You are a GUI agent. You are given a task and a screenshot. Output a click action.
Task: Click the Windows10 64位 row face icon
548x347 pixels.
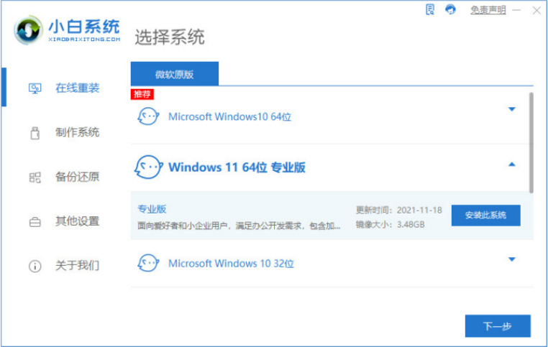(x=148, y=116)
